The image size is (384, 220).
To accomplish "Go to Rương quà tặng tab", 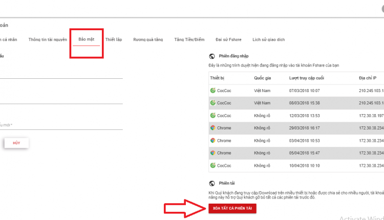I will (148, 39).
